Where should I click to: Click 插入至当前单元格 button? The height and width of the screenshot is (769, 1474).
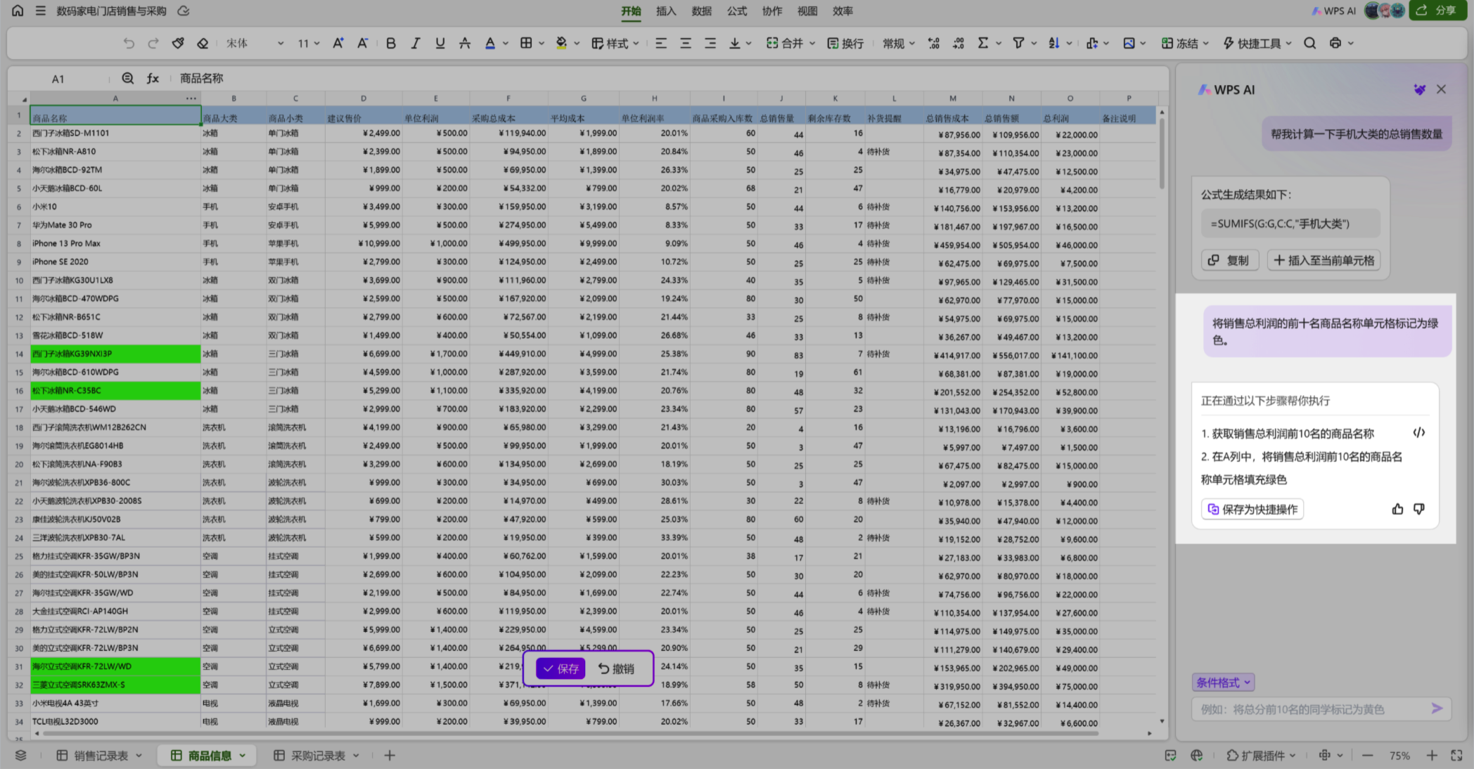pos(1324,260)
